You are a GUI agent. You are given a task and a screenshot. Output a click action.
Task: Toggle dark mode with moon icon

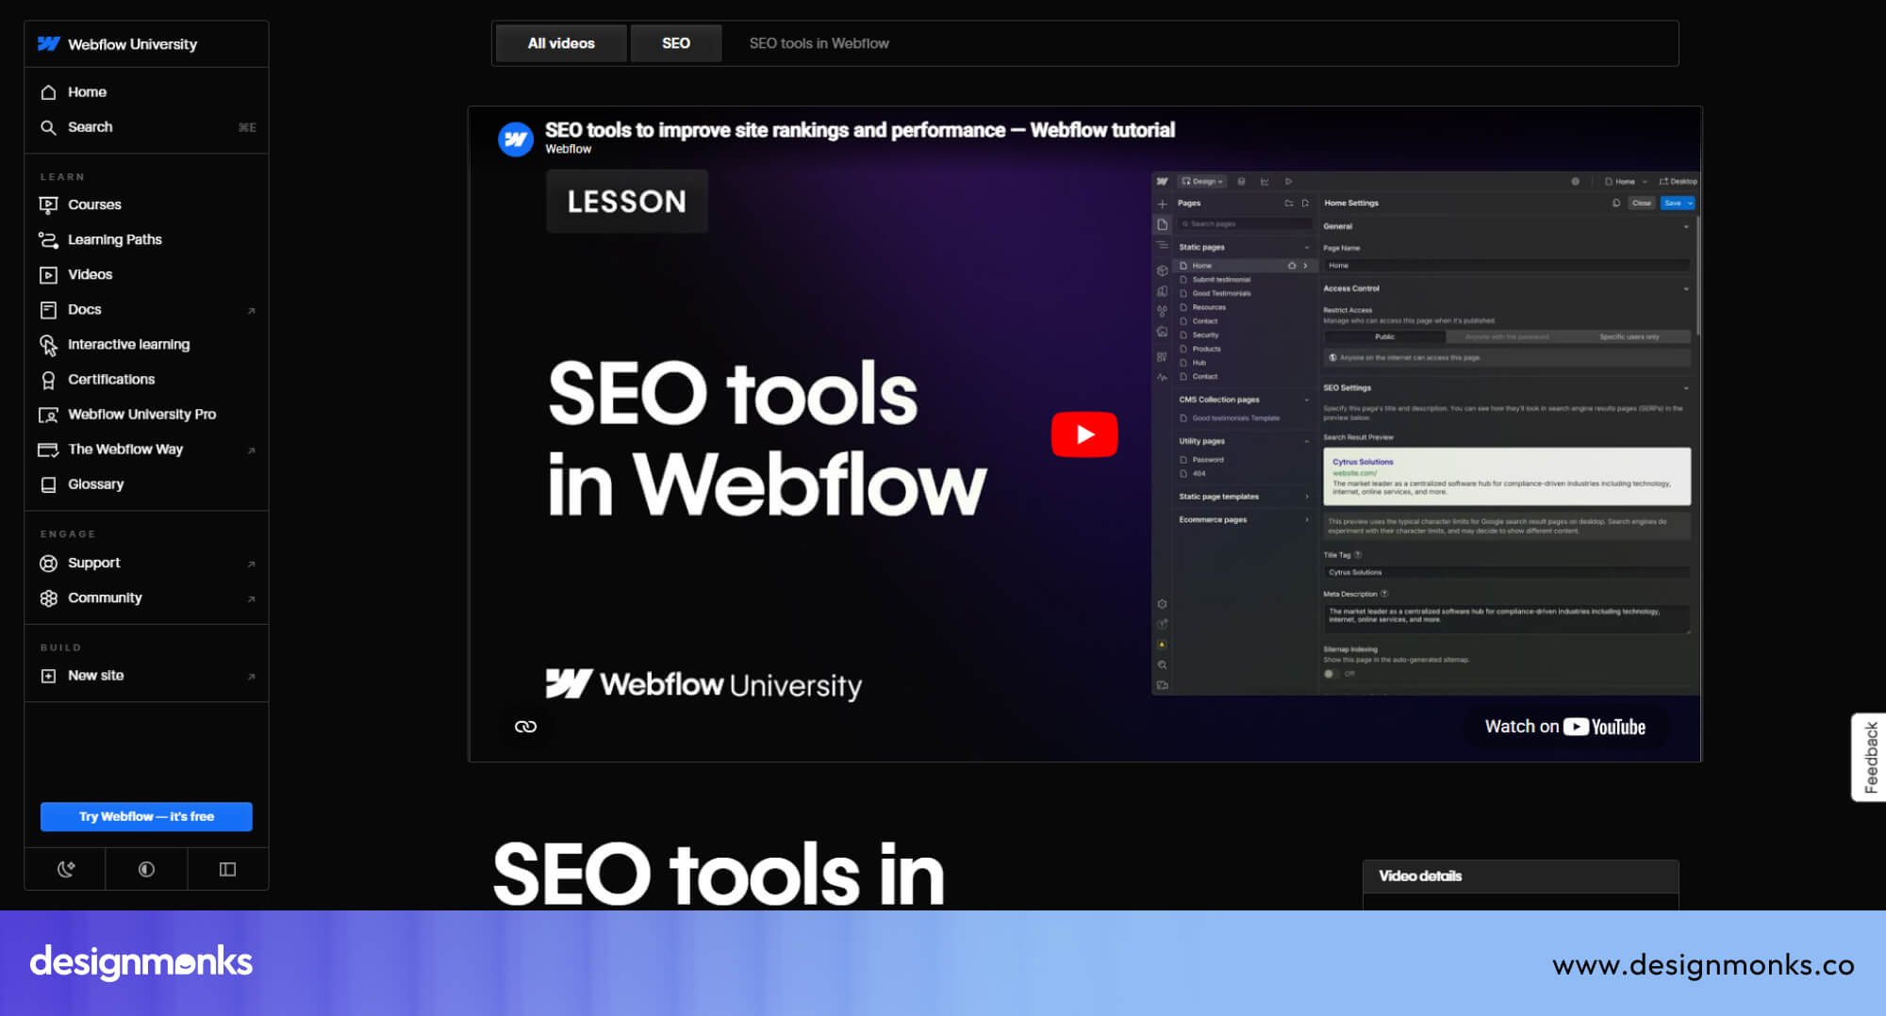65,869
